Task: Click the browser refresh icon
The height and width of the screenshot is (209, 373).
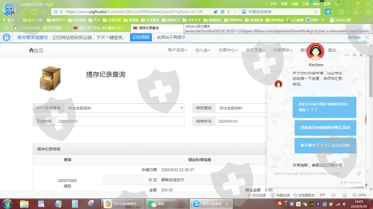Action: tap(33, 12)
